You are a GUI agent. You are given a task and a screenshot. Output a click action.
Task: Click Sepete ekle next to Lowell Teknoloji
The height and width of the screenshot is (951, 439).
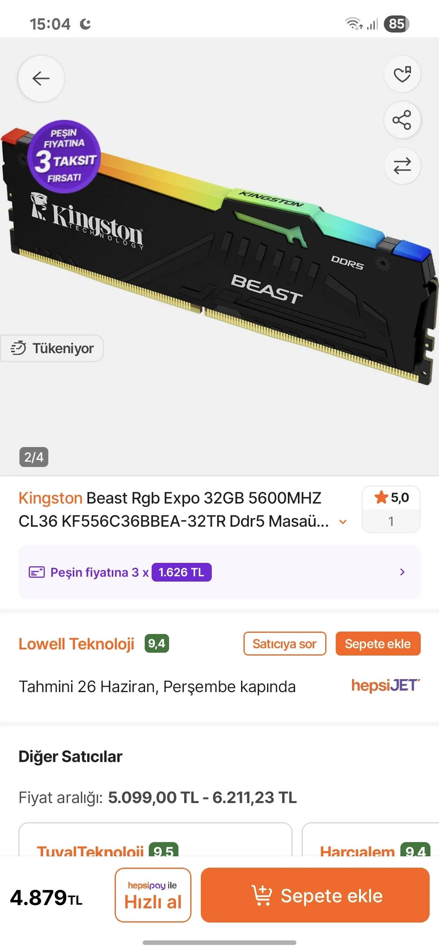pyautogui.click(x=378, y=644)
